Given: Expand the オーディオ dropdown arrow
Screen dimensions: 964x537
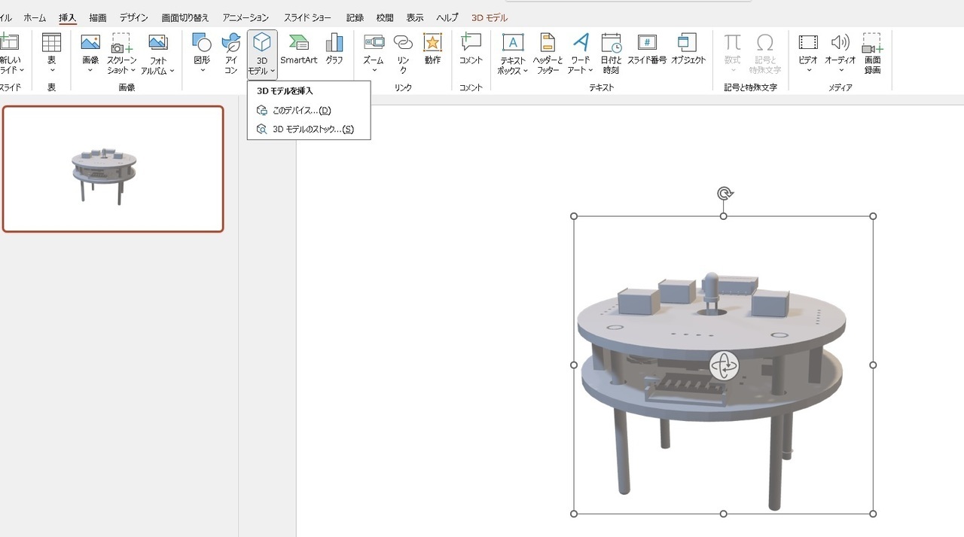Looking at the screenshot, I should tap(840, 71).
